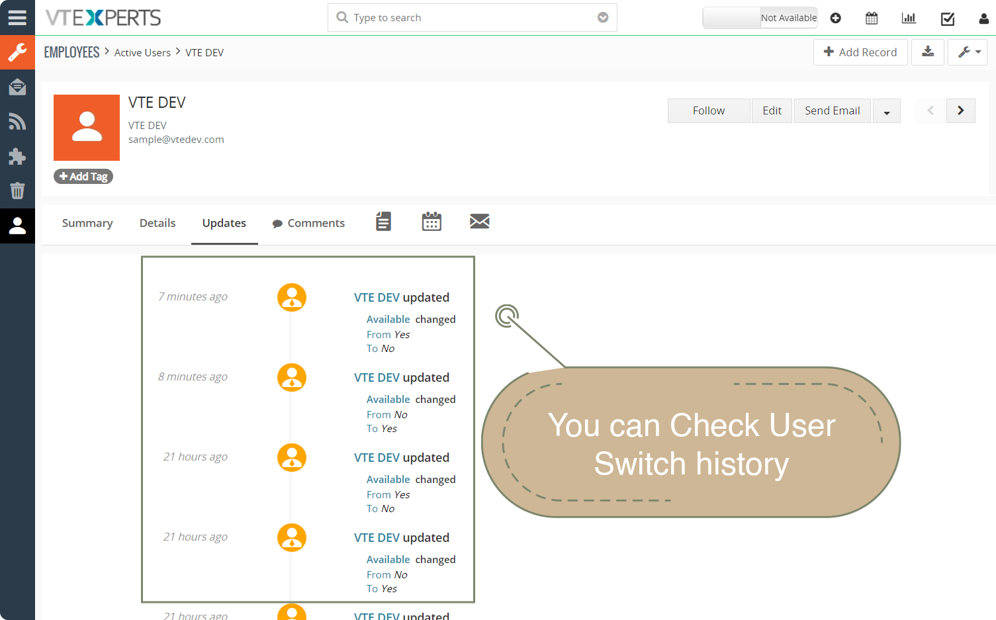This screenshot has height=620, width=996.
Task: Switch to the Summary tab
Action: point(87,223)
